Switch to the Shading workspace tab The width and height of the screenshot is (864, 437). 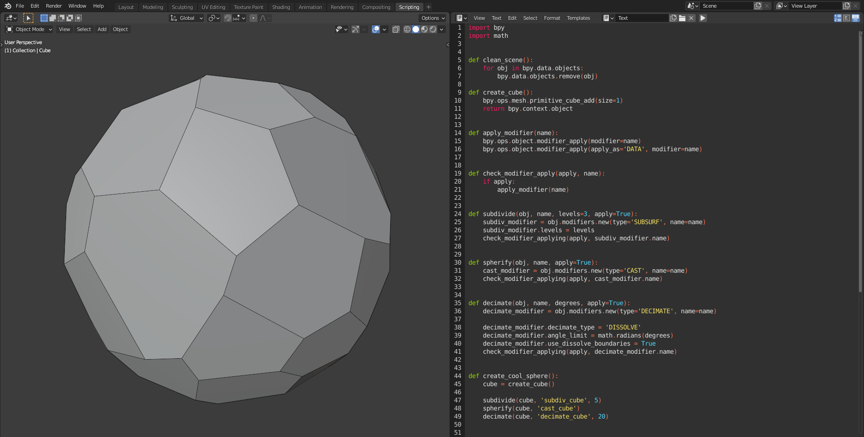(281, 7)
